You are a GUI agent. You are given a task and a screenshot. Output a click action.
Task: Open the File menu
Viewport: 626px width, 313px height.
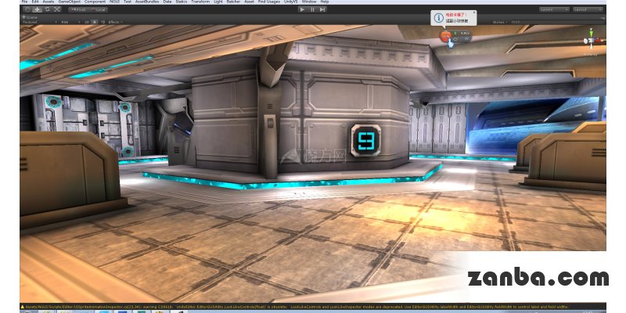pyautogui.click(x=24, y=2)
